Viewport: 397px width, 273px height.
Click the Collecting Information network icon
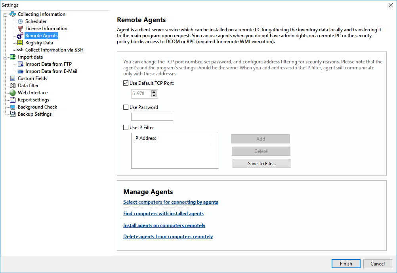pyautogui.click(x=13, y=14)
